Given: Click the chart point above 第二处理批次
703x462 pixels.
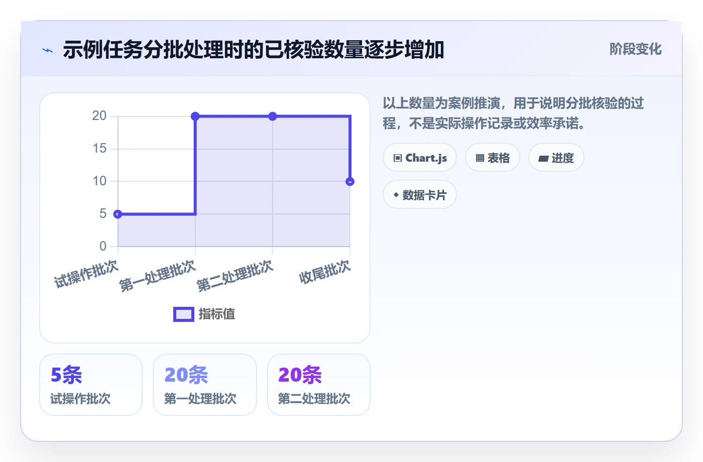Looking at the screenshot, I should 273,117.
